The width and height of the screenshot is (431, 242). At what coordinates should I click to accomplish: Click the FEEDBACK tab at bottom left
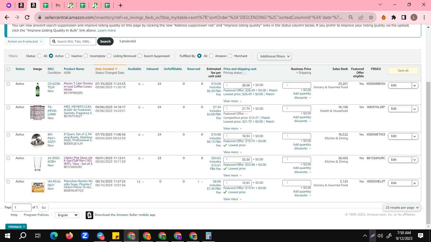coord(16,227)
